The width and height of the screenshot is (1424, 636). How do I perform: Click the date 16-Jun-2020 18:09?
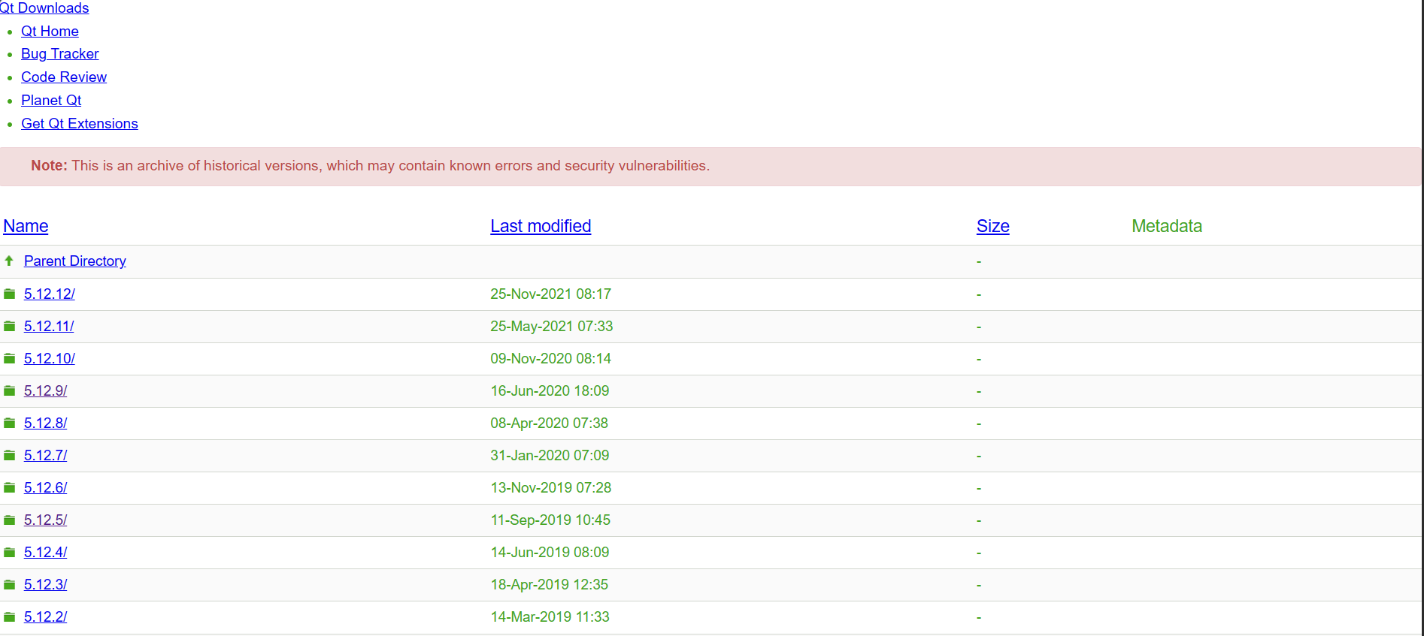pyautogui.click(x=550, y=390)
